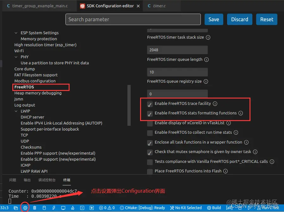This screenshot has width=284, height=212.
Task: Click No Kit Selected in status bar
Action: [x=186, y=208]
